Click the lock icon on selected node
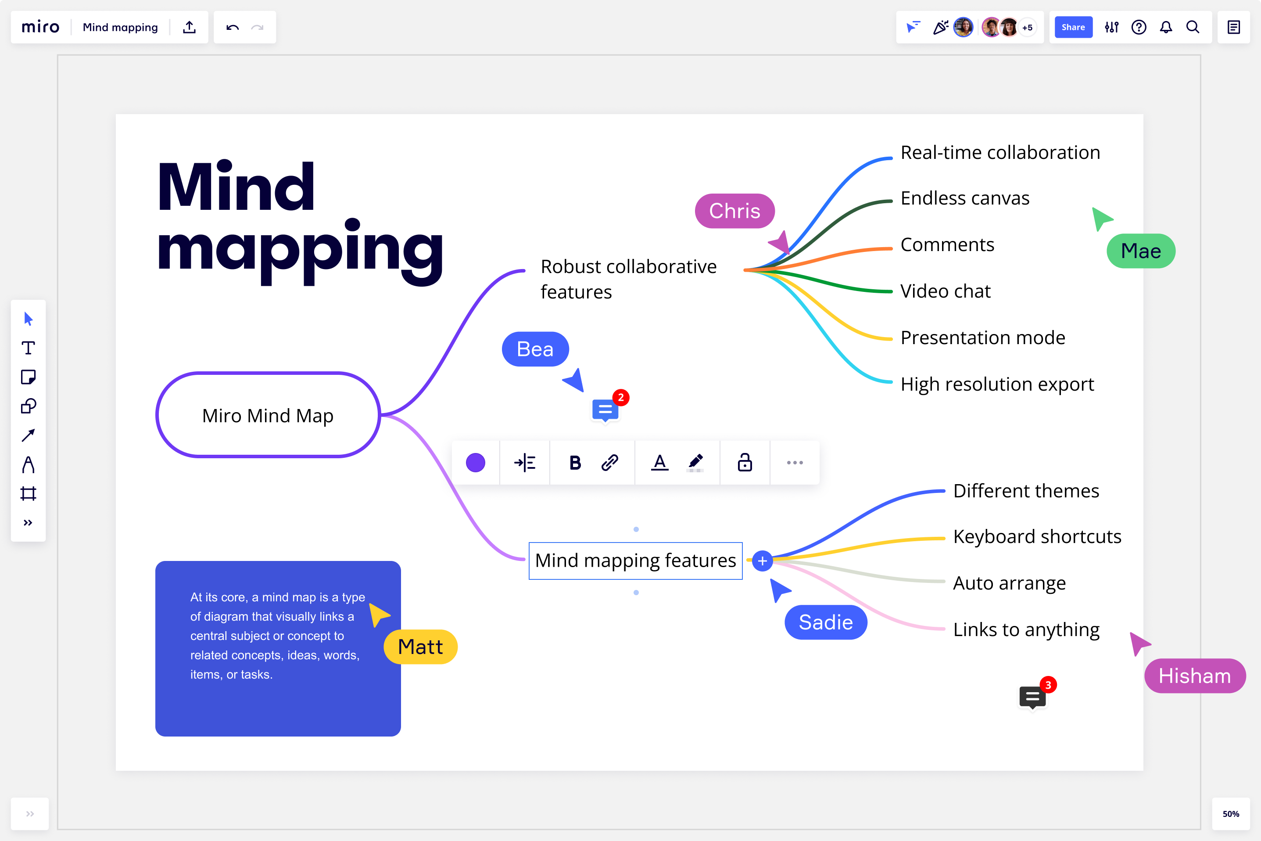1261x841 pixels. coord(746,461)
